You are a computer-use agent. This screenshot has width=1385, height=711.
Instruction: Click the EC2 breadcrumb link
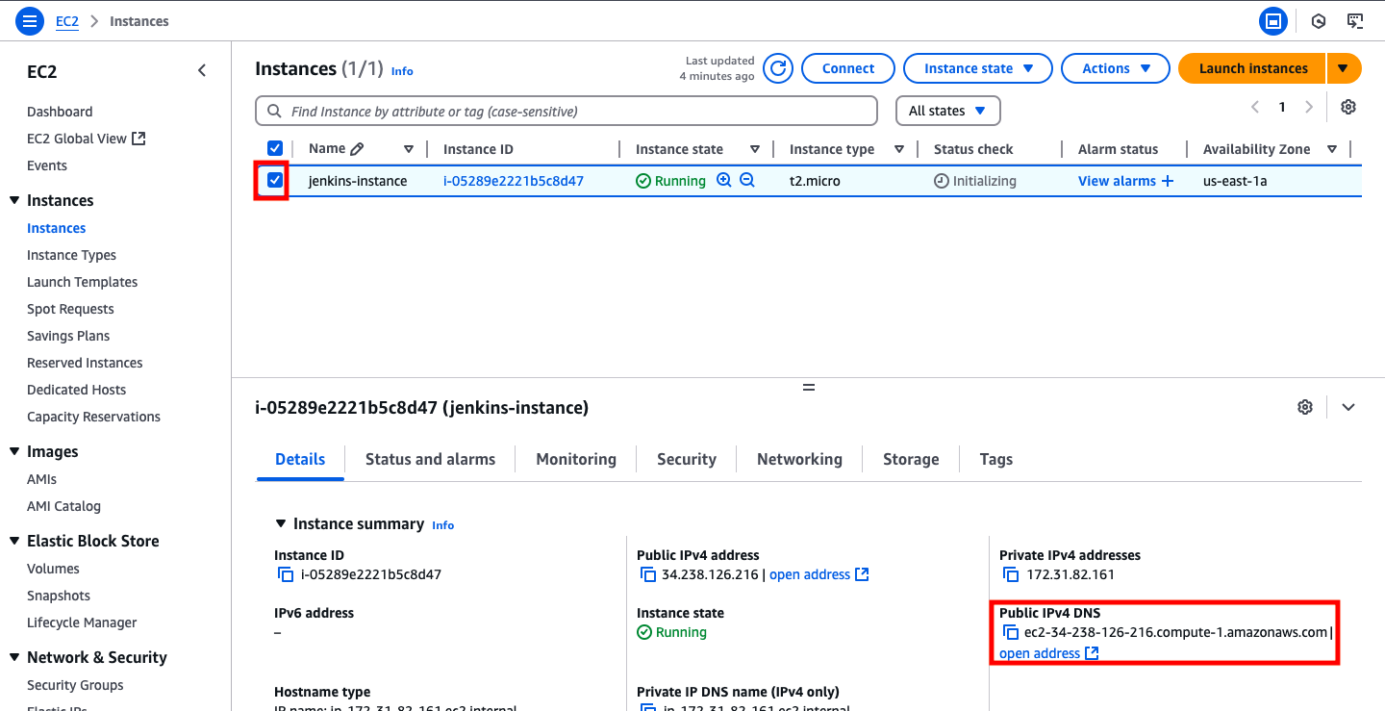tap(67, 20)
